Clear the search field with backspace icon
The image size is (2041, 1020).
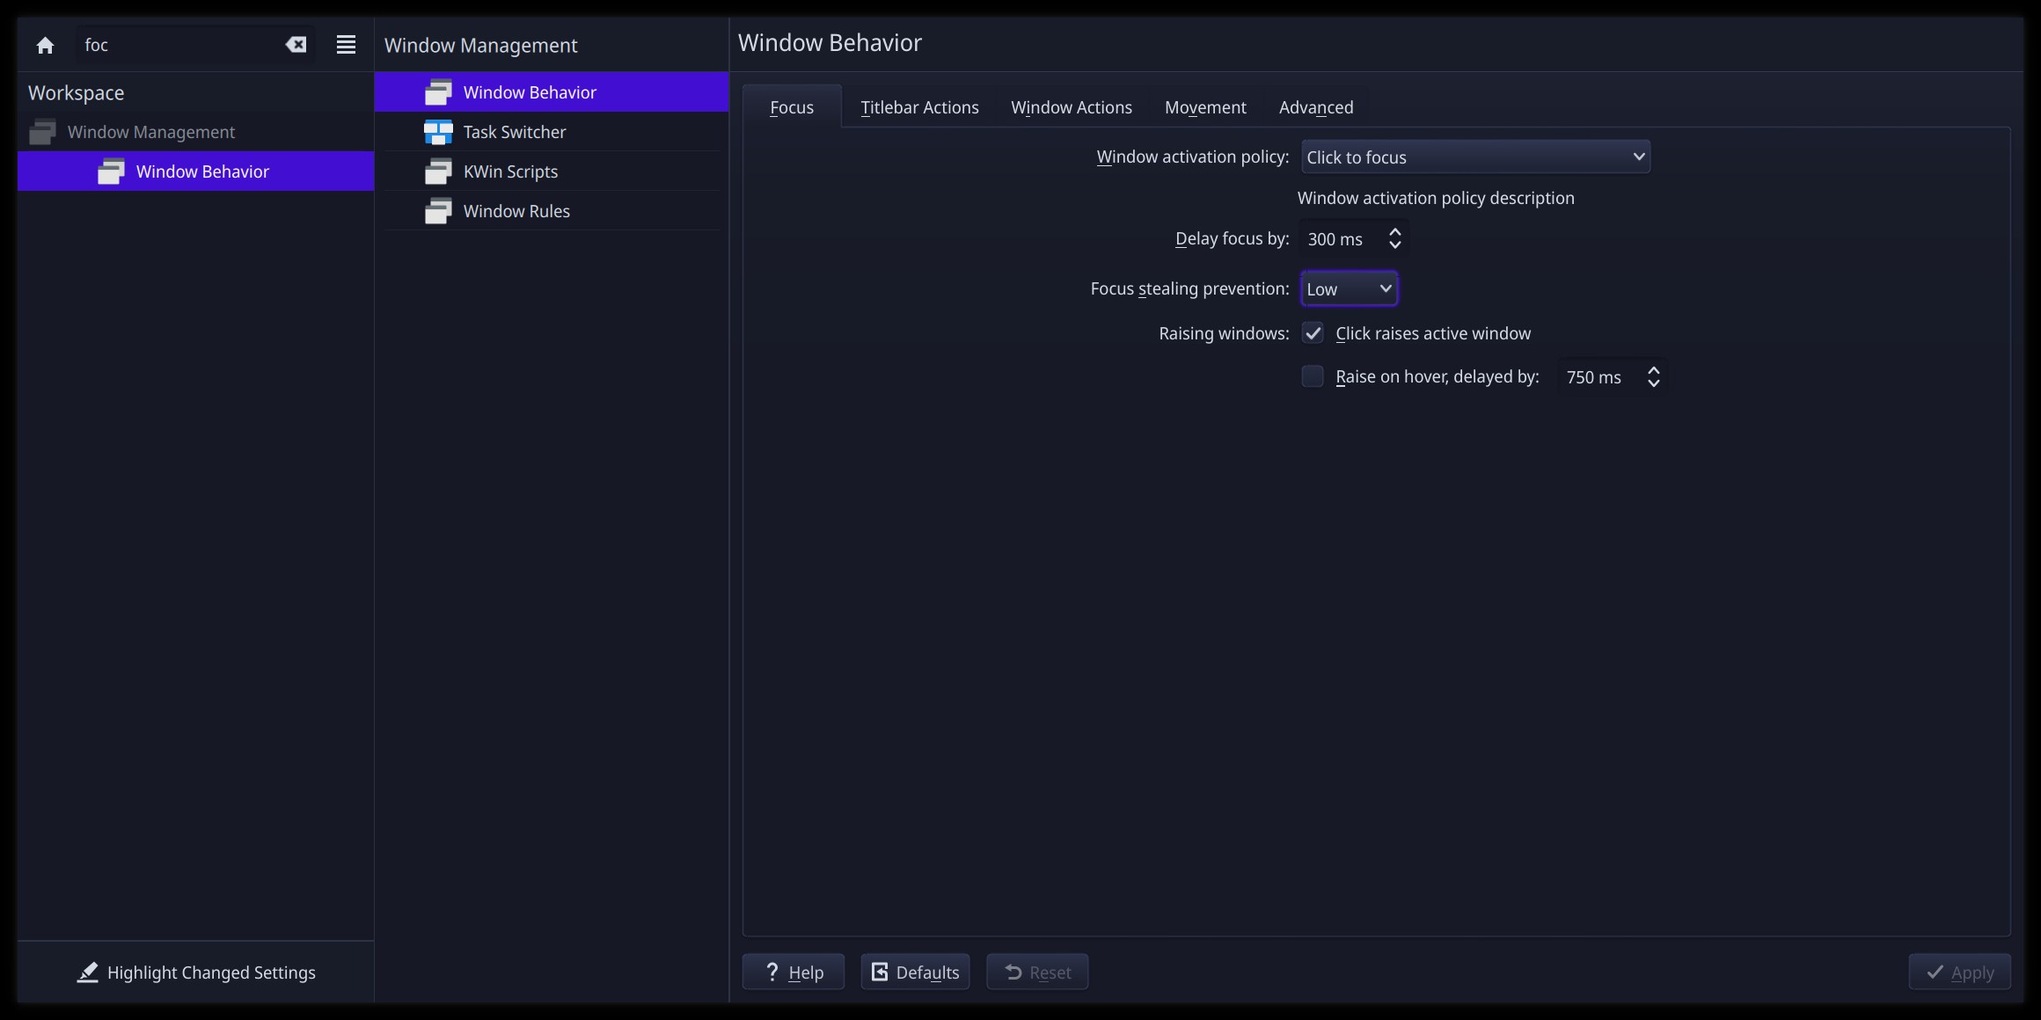296,45
